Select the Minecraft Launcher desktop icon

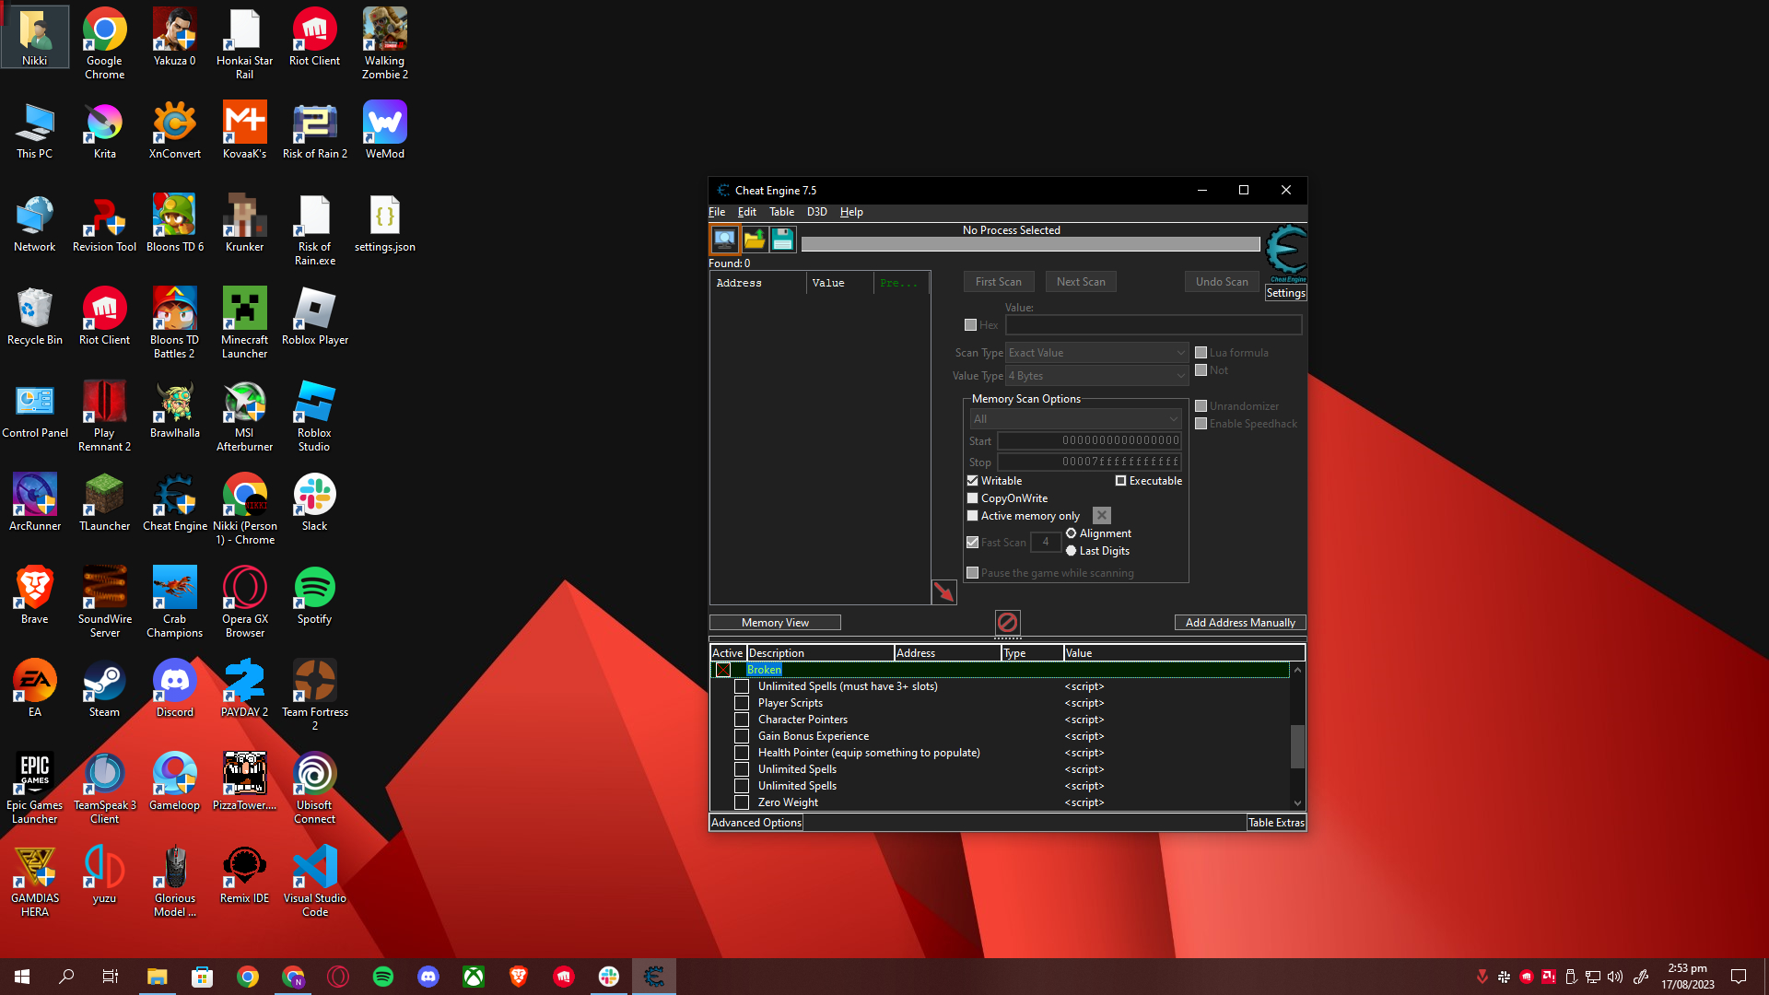(244, 322)
